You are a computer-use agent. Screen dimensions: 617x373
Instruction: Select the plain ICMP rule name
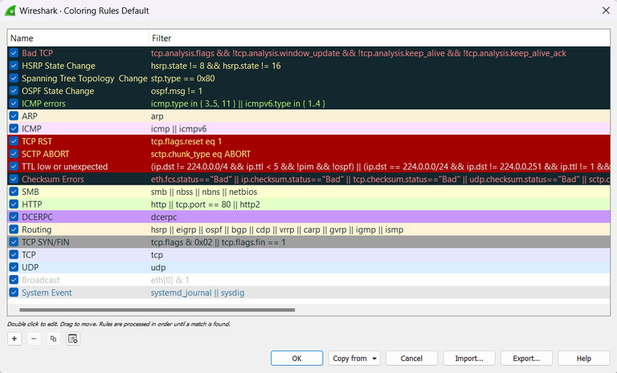click(31, 128)
